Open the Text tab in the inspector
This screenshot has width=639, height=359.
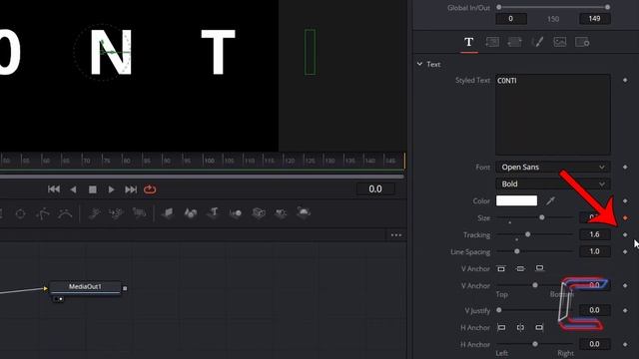(x=469, y=42)
